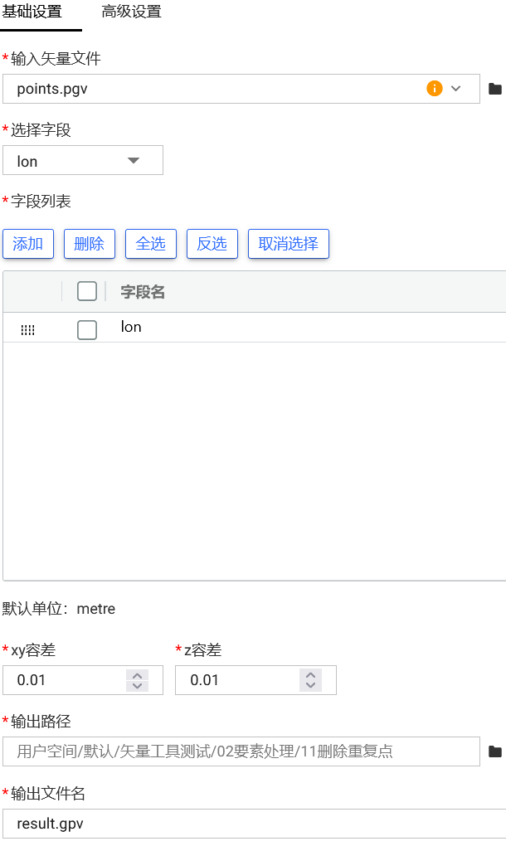
Task: Click the orange info icon in input file field
Action: click(435, 89)
